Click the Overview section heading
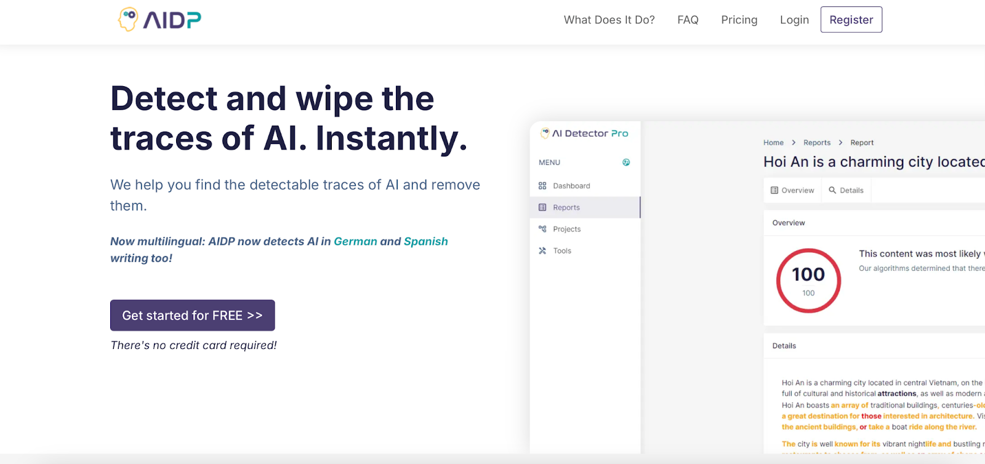985x464 pixels. (789, 223)
